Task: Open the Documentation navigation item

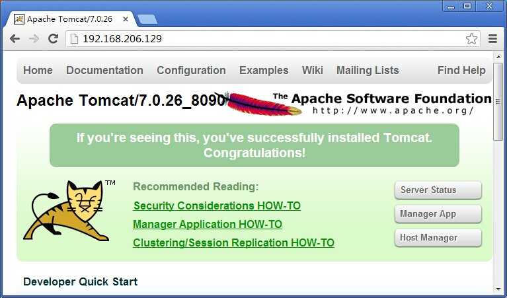Action: pyautogui.click(x=104, y=71)
